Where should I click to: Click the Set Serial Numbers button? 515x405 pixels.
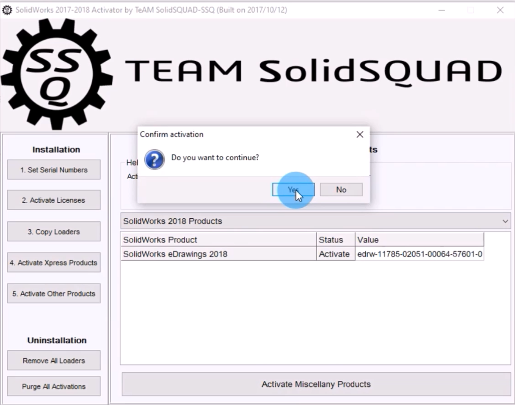[x=54, y=170]
